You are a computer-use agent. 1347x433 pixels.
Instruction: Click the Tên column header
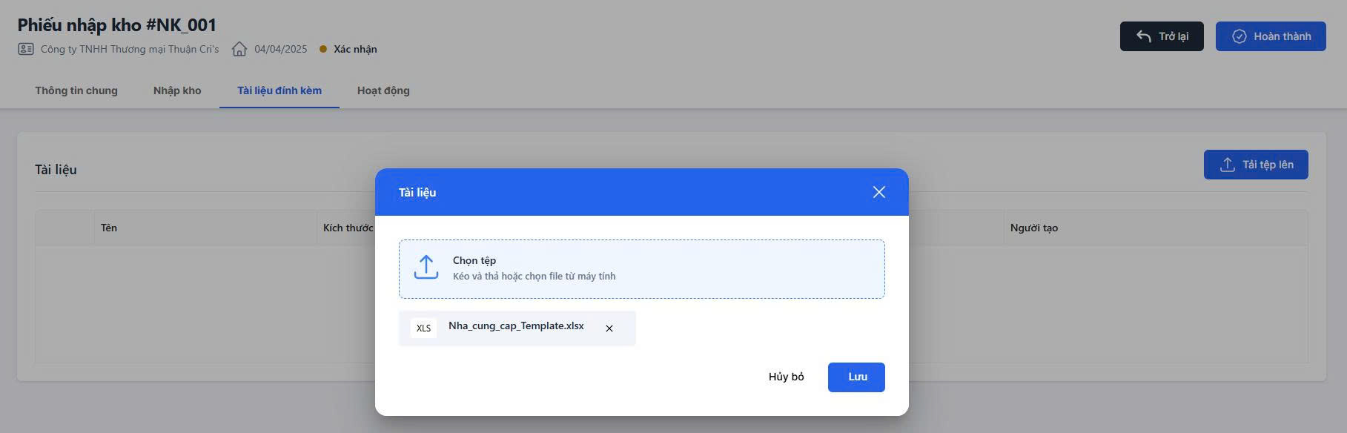(109, 228)
